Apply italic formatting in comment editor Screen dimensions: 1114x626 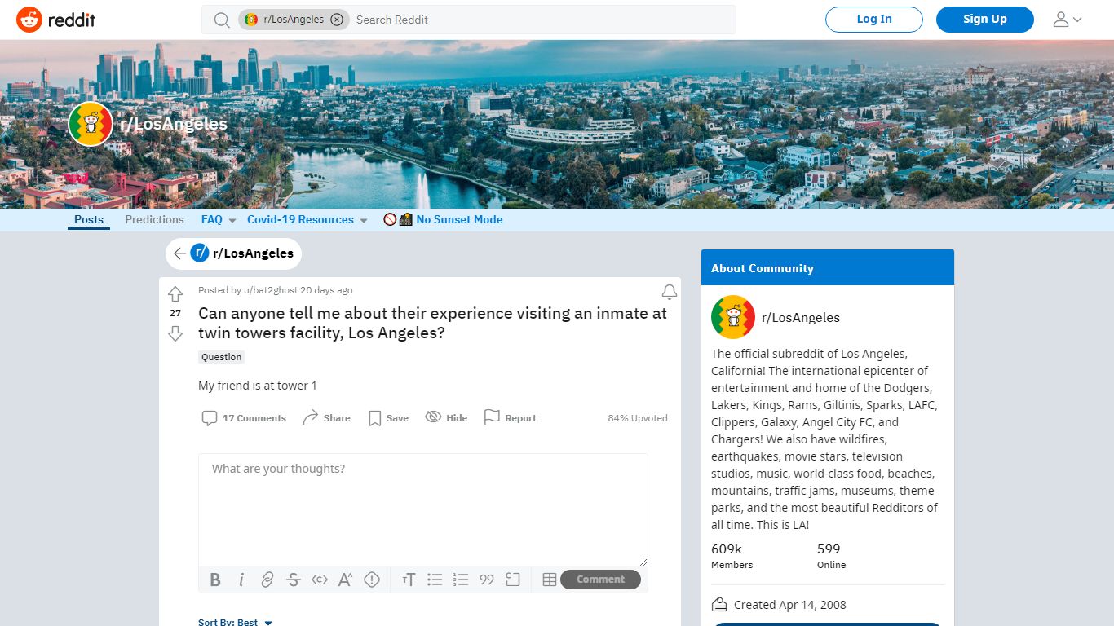[x=241, y=580]
